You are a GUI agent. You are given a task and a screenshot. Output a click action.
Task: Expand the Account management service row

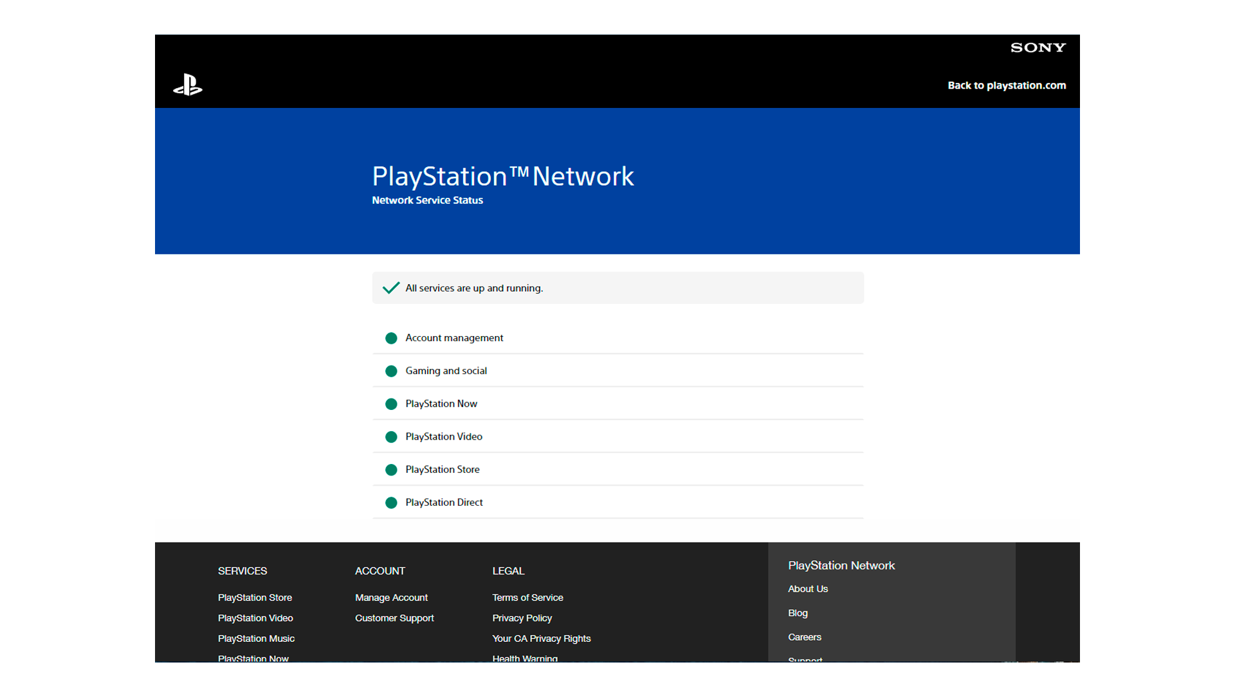click(617, 338)
